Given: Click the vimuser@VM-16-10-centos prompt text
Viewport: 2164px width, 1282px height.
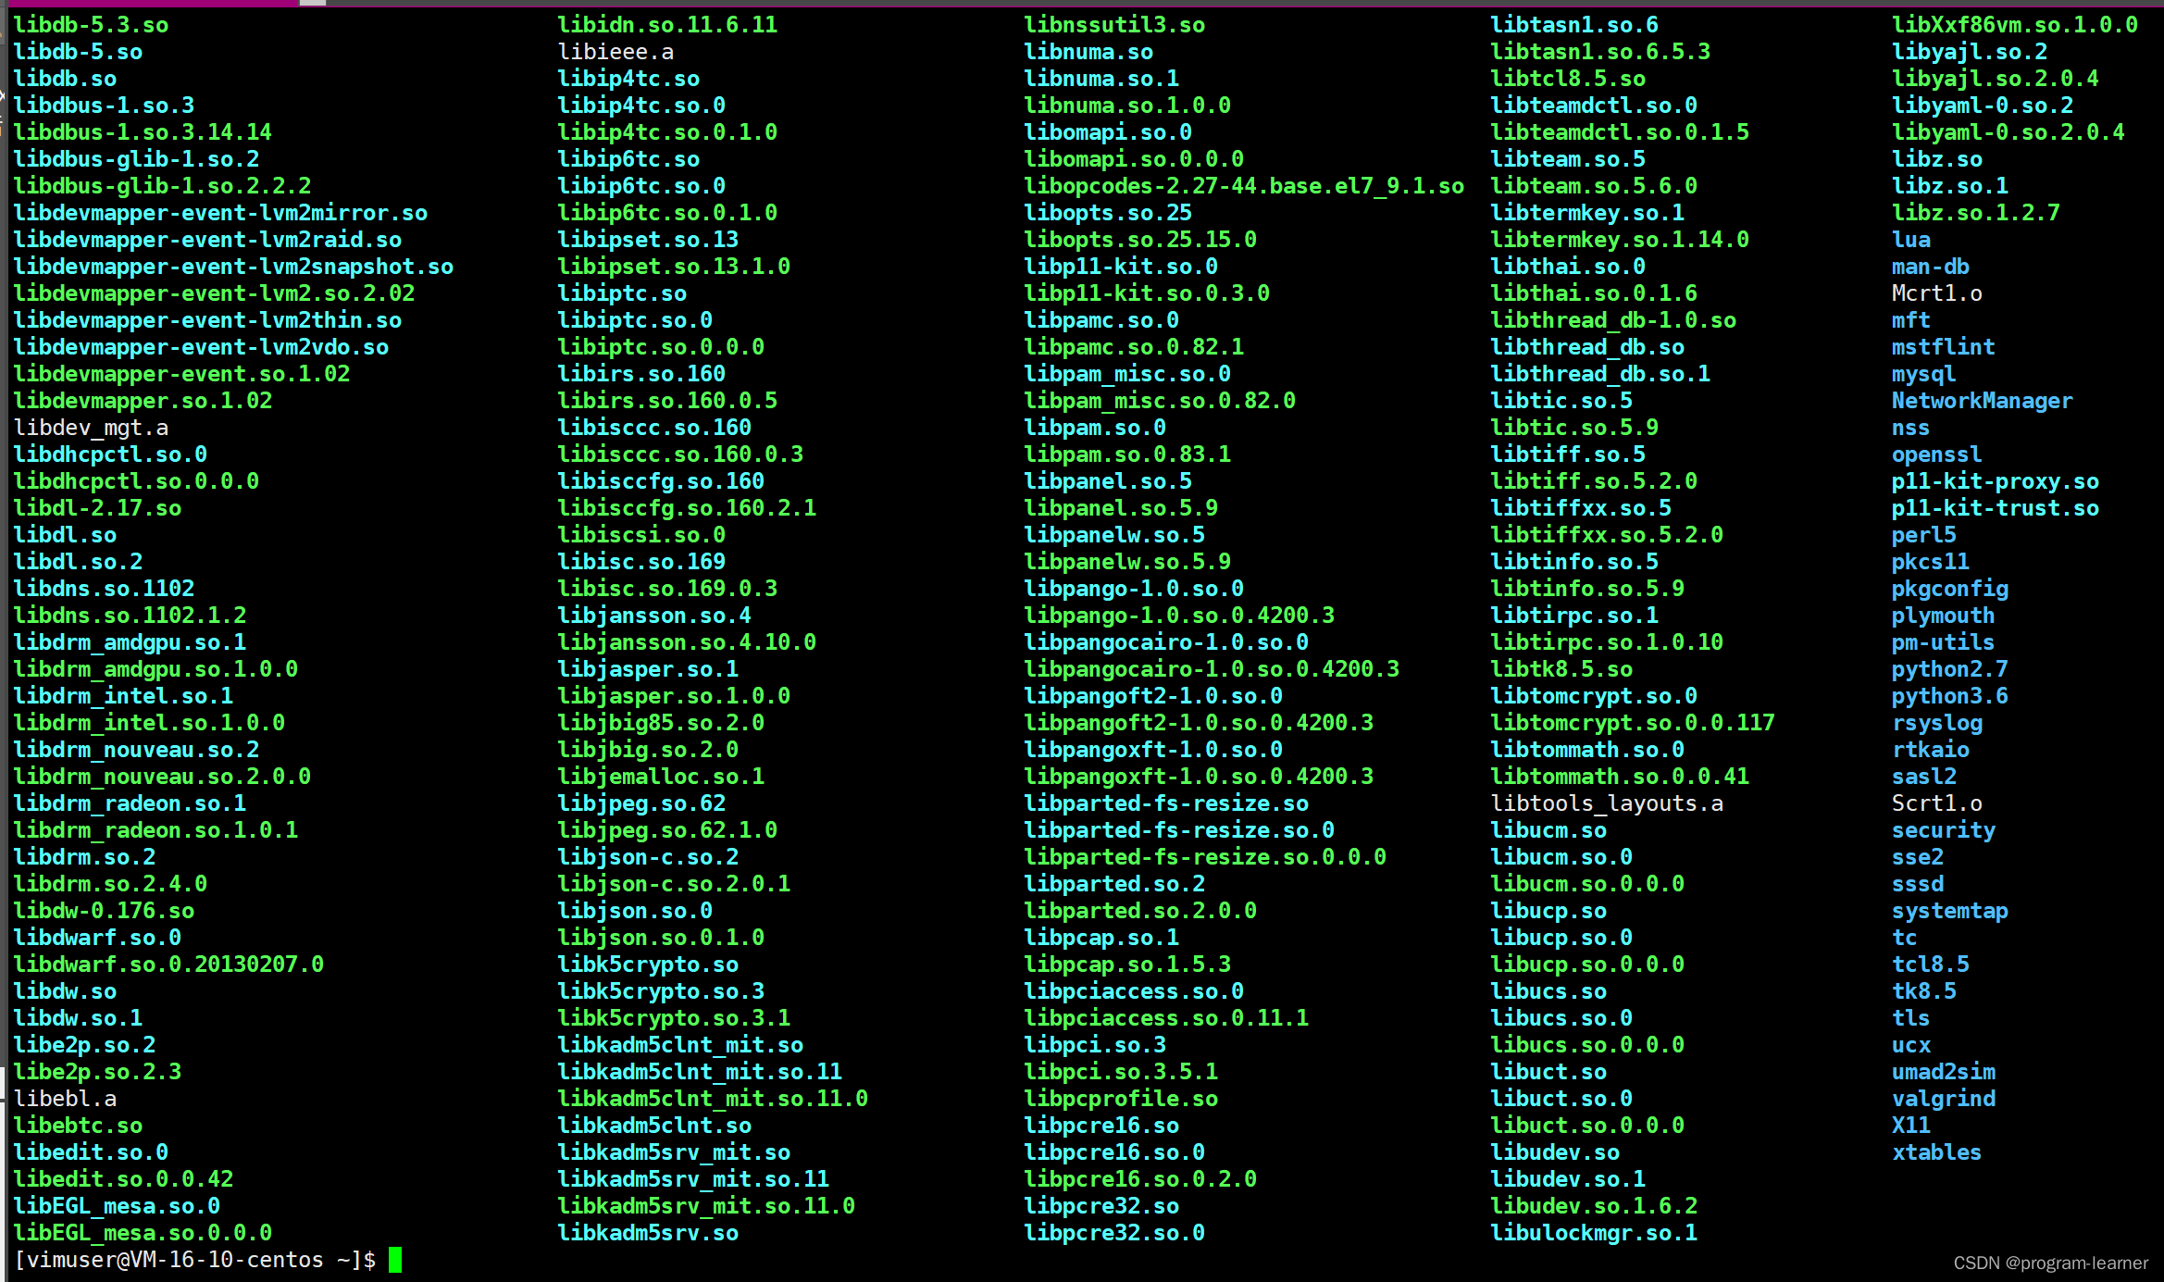Looking at the screenshot, I should 168,1260.
